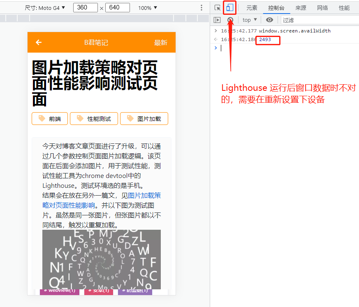Click the 图片加载 tag button

pyautogui.click(x=144, y=119)
